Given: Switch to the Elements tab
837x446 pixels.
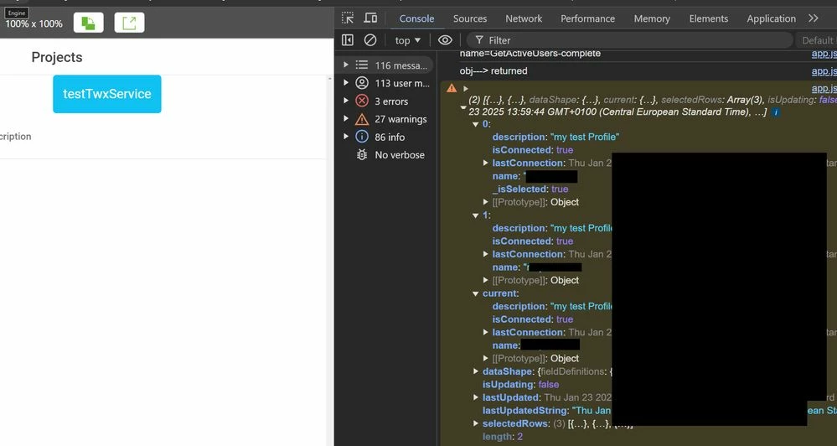Looking at the screenshot, I should coord(708,18).
